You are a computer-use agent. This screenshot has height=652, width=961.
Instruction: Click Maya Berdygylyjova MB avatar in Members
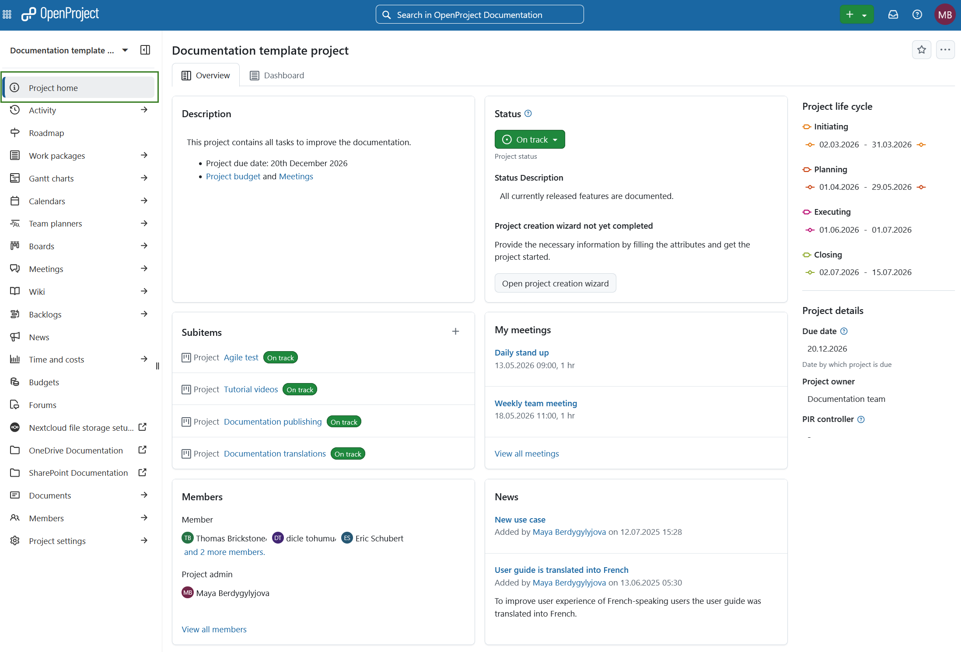tap(188, 593)
